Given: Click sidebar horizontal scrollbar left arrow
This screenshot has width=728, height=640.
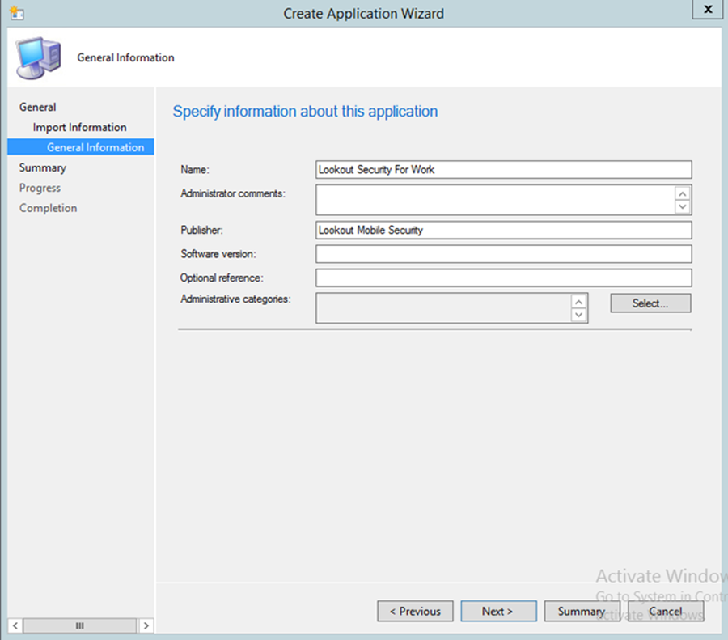Looking at the screenshot, I should (15, 625).
